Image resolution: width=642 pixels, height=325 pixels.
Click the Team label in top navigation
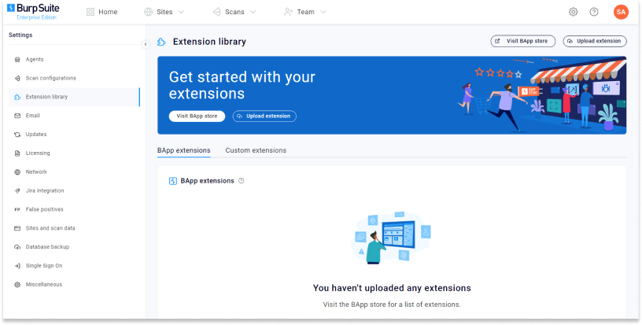pyautogui.click(x=305, y=12)
